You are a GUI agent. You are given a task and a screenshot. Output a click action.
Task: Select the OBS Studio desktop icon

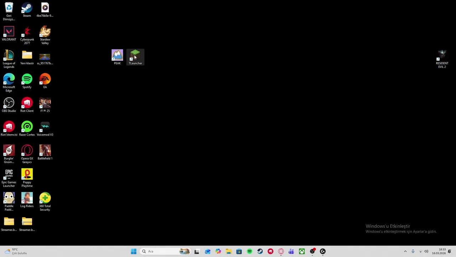[9, 105]
